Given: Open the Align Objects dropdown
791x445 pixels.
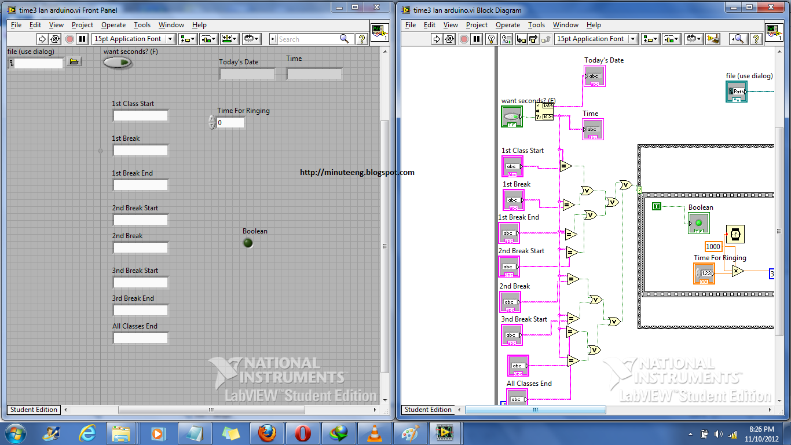Looking at the screenshot, I should pyautogui.click(x=186, y=39).
